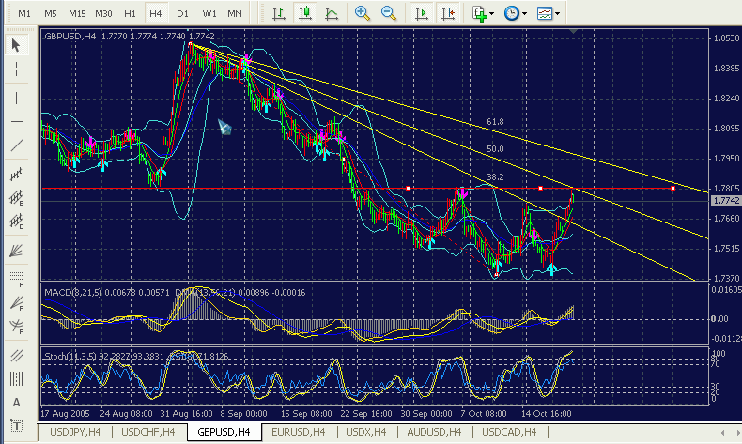Click the D1 timeframe button
The height and width of the screenshot is (444, 742).
click(x=182, y=14)
